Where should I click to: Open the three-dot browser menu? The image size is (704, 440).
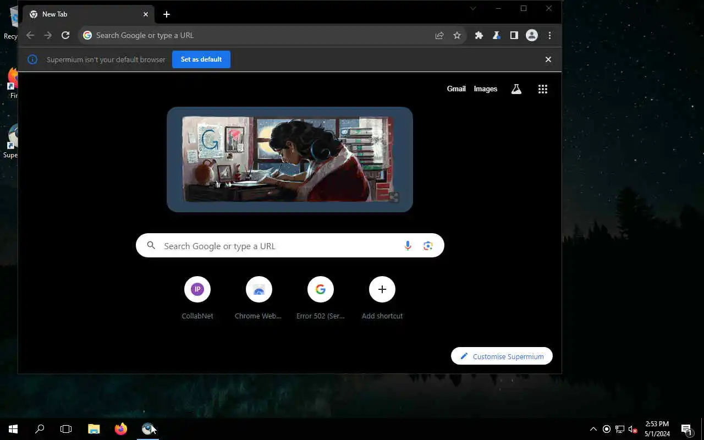click(x=549, y=35)
